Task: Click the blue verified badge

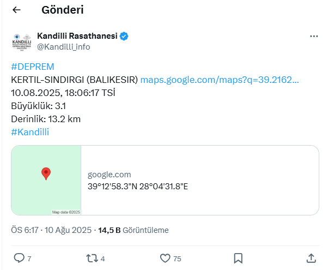Action: coord(124,36)
